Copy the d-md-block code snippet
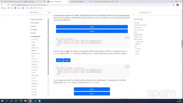This screenshot has height=103, width=183. click(127, 67)
